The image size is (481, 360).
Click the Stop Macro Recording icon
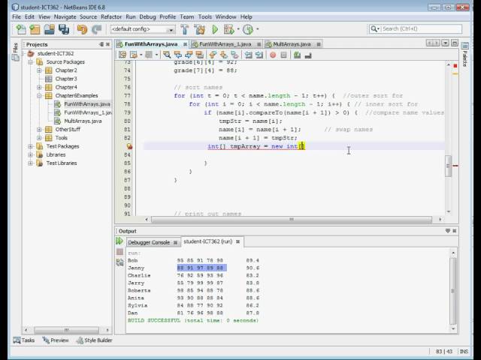click(x=284, y=55)
